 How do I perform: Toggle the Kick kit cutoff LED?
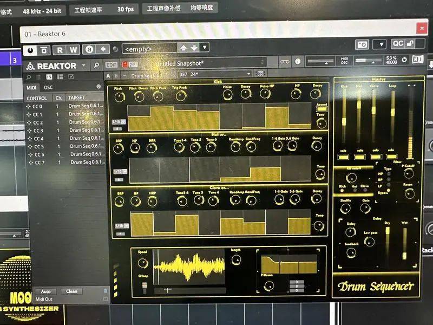pos(342,191)
